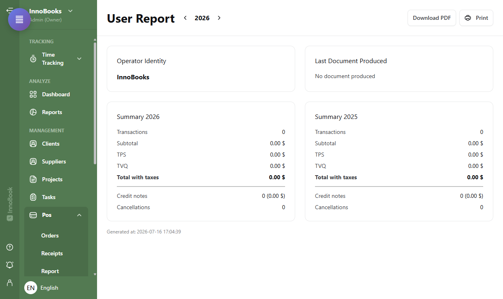Click 'Cancellations' in Summary 2025

coord(332,207)
